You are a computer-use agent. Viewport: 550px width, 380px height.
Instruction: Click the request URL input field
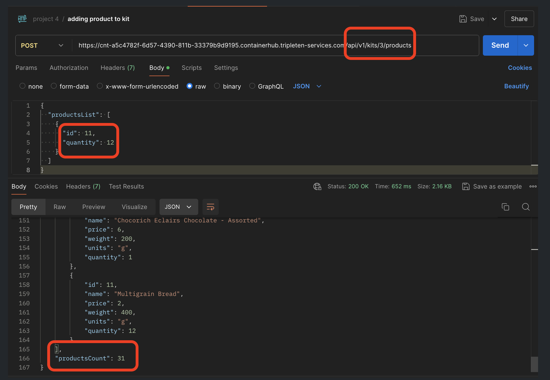[275, 45]
